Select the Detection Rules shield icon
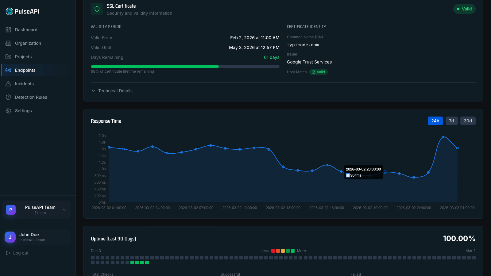The height and width of the screenshot is (276, 491). pyautogui.click(x=8, y=97)
